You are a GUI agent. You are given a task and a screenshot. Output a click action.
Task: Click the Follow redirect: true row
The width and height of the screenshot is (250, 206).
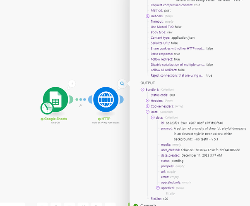(x=165, y=59)
